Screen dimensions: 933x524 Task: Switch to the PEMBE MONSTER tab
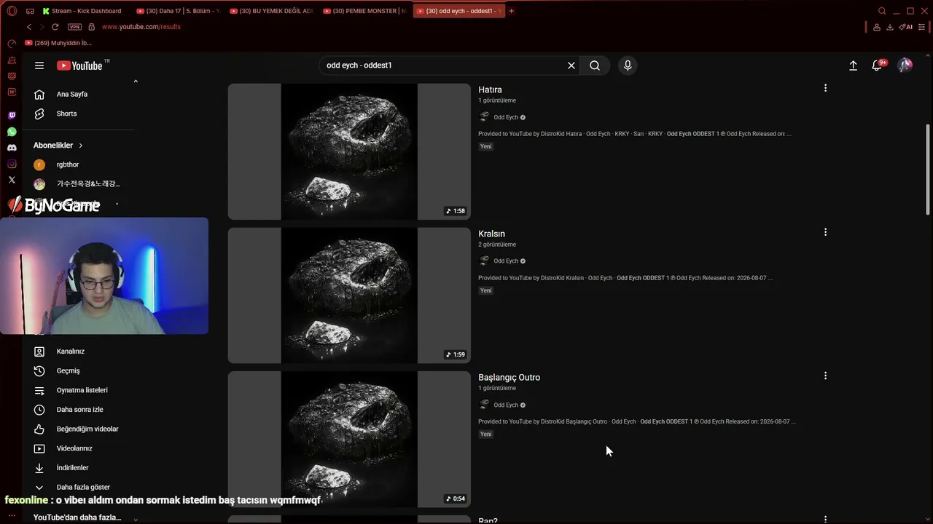point(364,11)
